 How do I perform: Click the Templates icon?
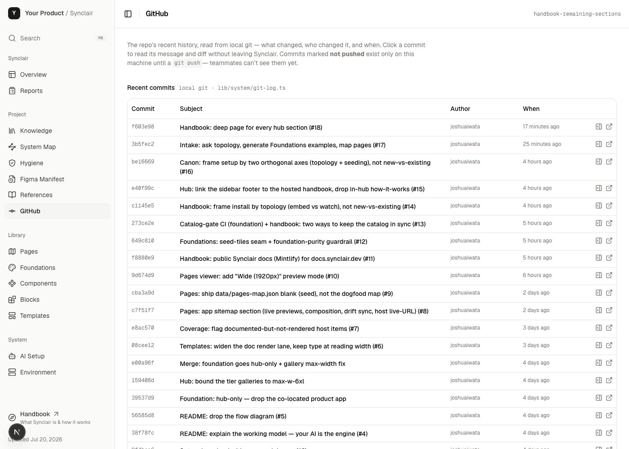tap(12, 316)
